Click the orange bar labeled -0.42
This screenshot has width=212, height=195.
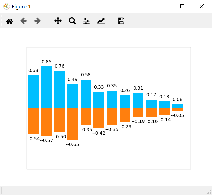pos(99,118)
